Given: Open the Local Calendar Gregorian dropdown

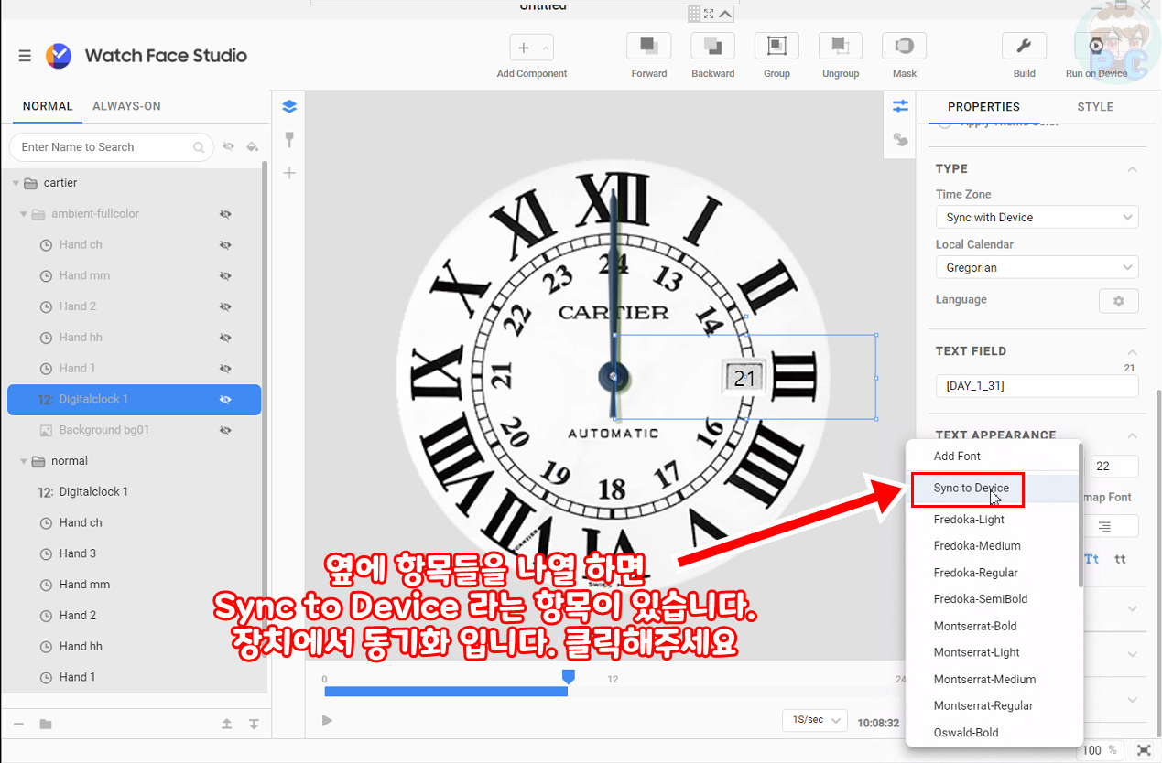Looking at the screenshot, I should point(1037,268).
